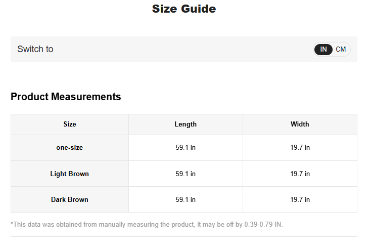Click the divider line below the disclaimer
The height and width of the screenshot is (252, 370).
pyautogui.click(x=184, y=236)
